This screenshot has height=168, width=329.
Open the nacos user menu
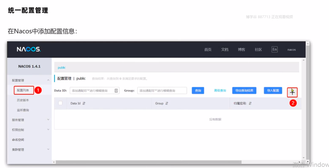tap(292, 50)
